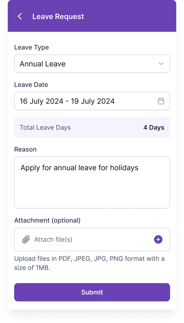
Task: Click the Reason field label
Action: point(25,149)
